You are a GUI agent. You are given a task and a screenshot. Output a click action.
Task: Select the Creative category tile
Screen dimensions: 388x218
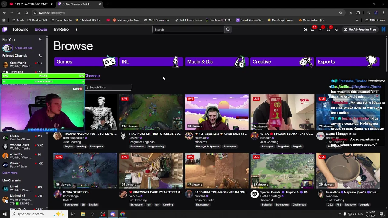pos(282,61)
